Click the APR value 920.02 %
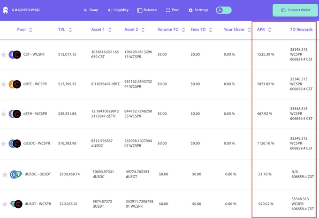Viewport: 319px width, 218px height. [266, 204]
